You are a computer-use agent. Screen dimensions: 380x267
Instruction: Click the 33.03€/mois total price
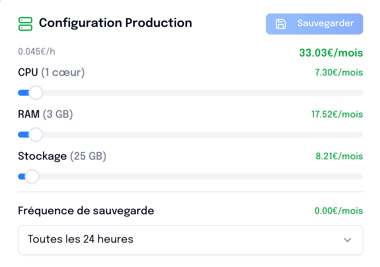click(331, 53)
